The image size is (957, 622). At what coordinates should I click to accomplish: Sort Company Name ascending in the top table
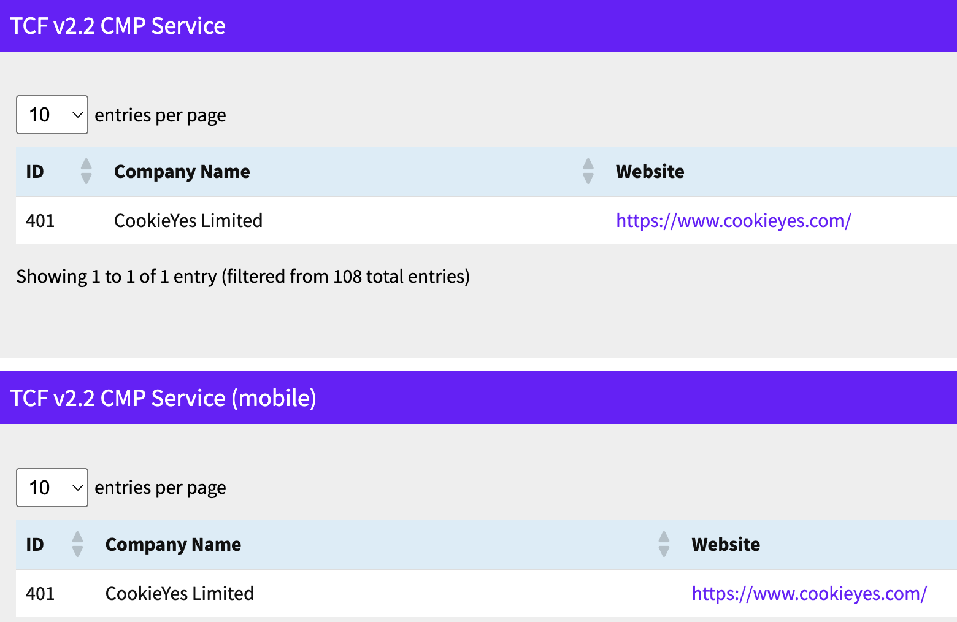(x=588, y=164)
